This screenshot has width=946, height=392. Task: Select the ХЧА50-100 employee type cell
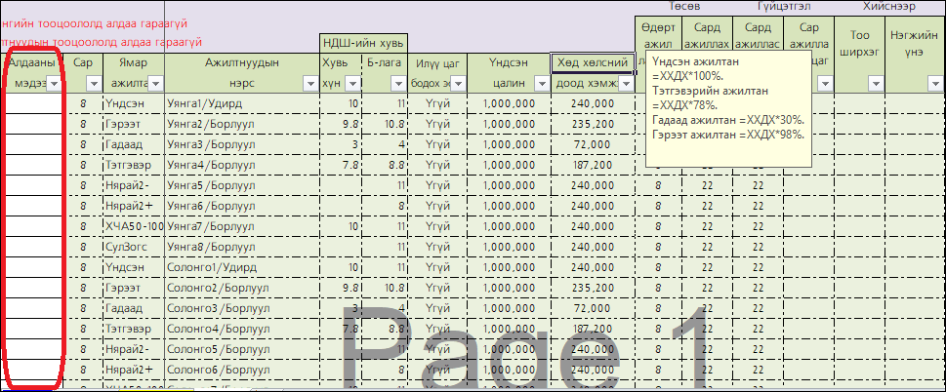point(133,226)
